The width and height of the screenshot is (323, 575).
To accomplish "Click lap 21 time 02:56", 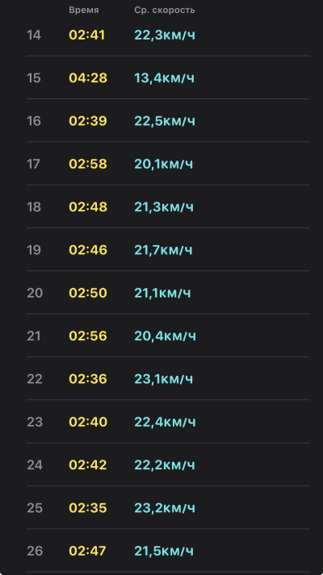I will (88, 336).
